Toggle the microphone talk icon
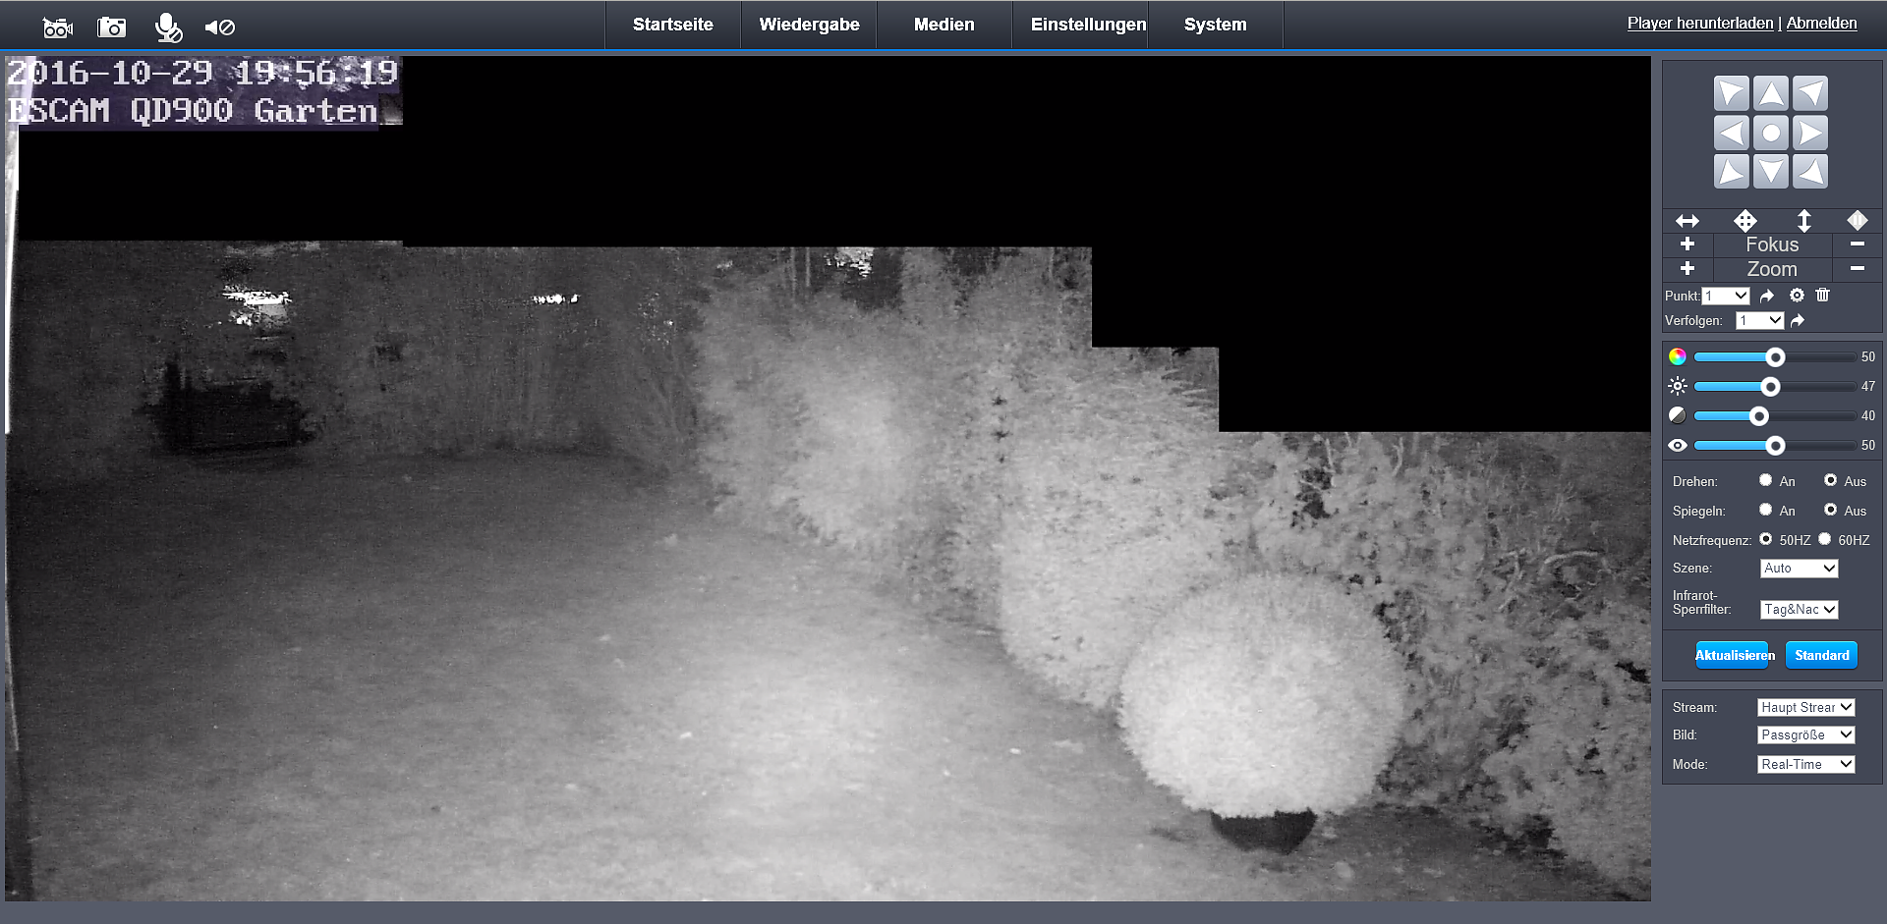The width and height of the screenshot is (1887, 924). 168,27
